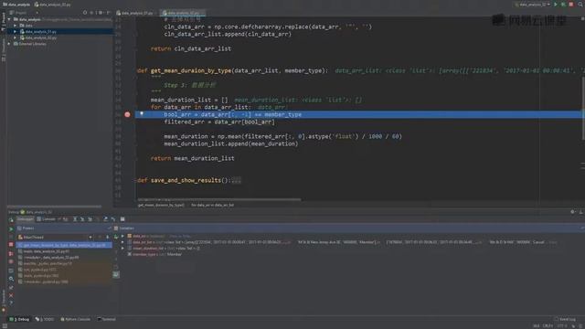This screenshot has height=329, width=585.
Task: Click the Run to Cursor debug icon
Action: [x=113, y=219]
